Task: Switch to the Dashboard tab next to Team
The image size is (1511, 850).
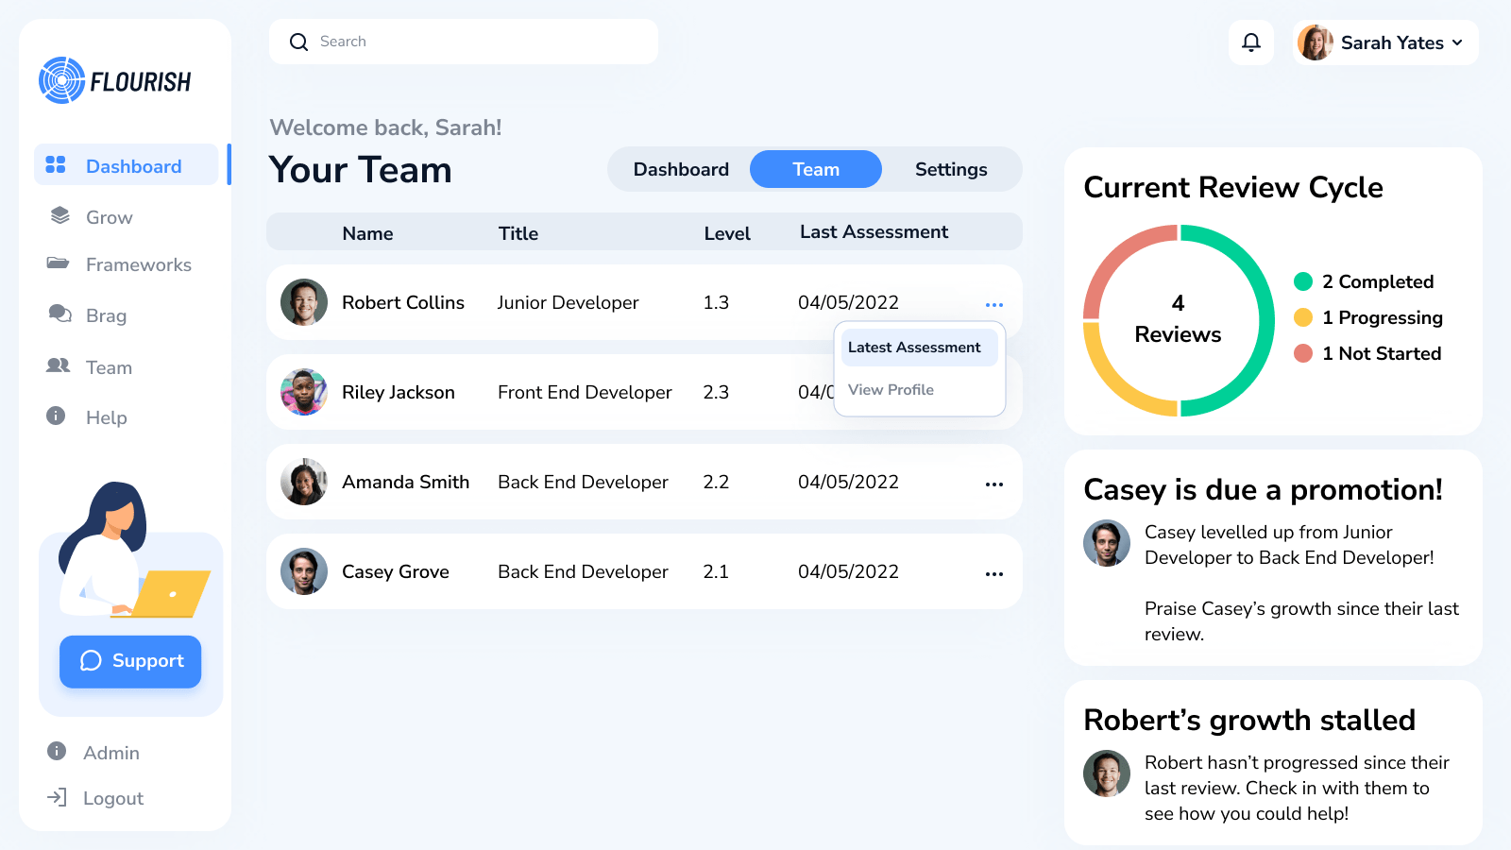Action: (x=681, y=170)
